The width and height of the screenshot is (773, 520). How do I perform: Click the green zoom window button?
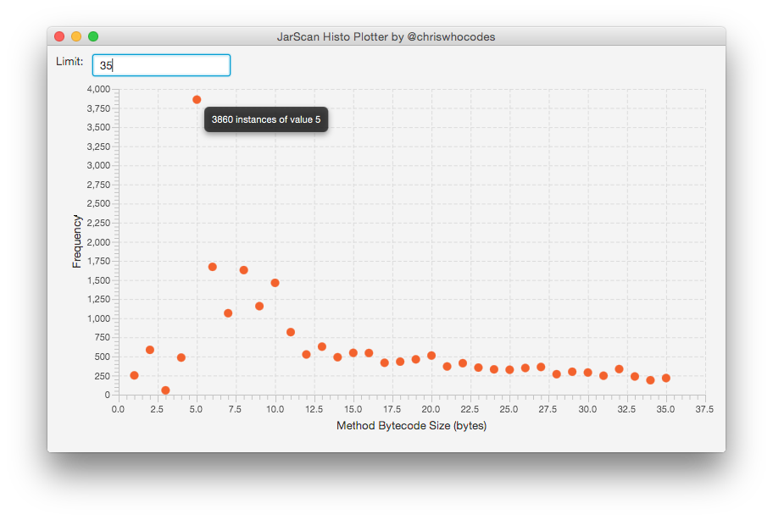tap(93, 36)
